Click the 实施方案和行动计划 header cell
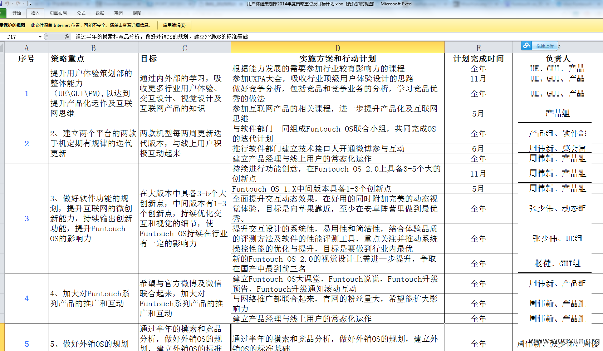The width and height of the screenshot is (603, 351). click(338, 59)
